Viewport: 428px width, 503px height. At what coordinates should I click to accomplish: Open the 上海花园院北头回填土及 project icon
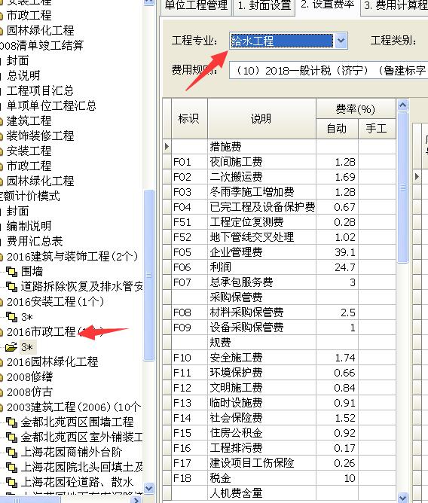pos(11,468)
